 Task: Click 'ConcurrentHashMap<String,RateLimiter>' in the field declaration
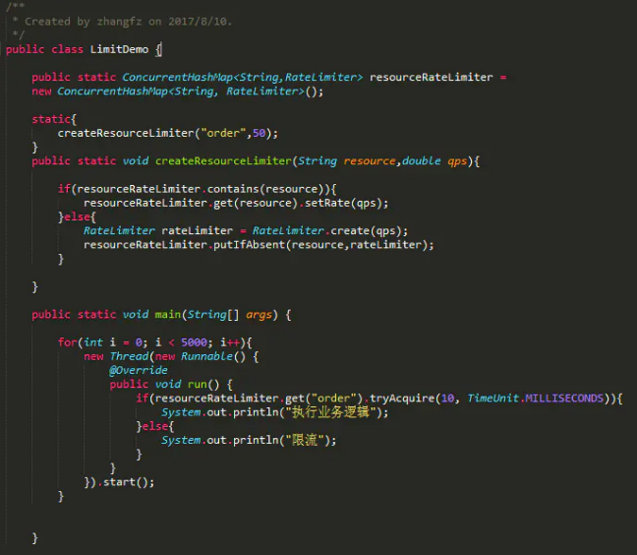(243, 78)
